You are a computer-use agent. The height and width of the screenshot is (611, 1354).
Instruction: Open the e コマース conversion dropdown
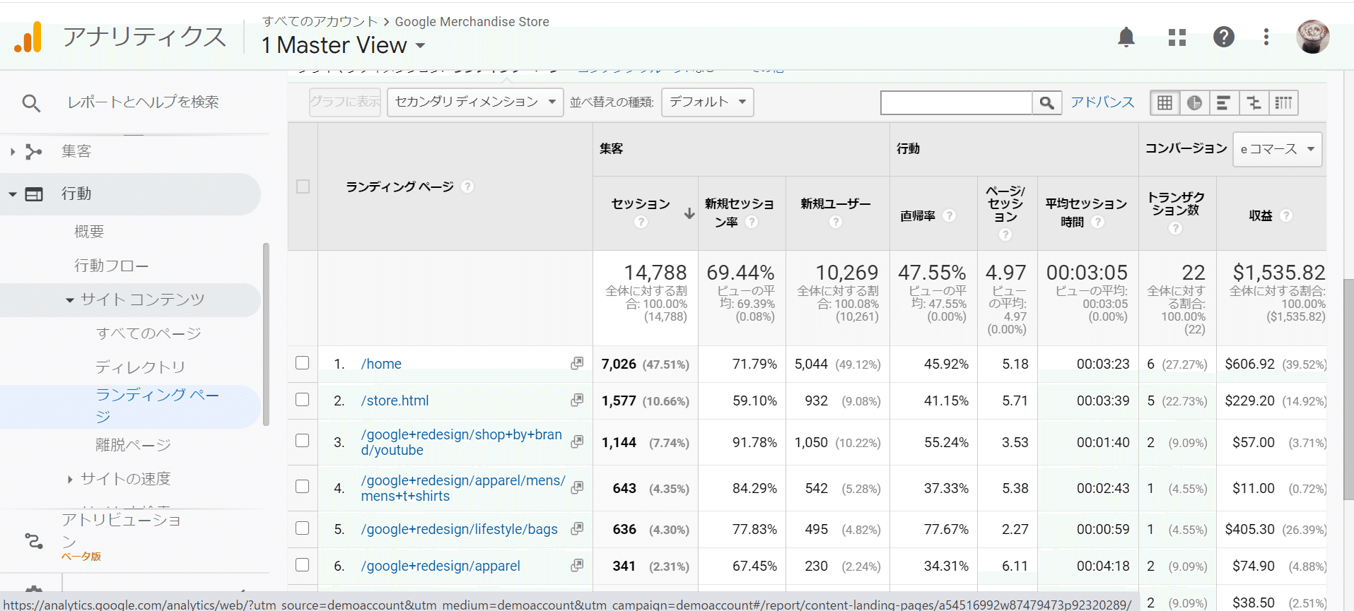[x=1277, y=149]
